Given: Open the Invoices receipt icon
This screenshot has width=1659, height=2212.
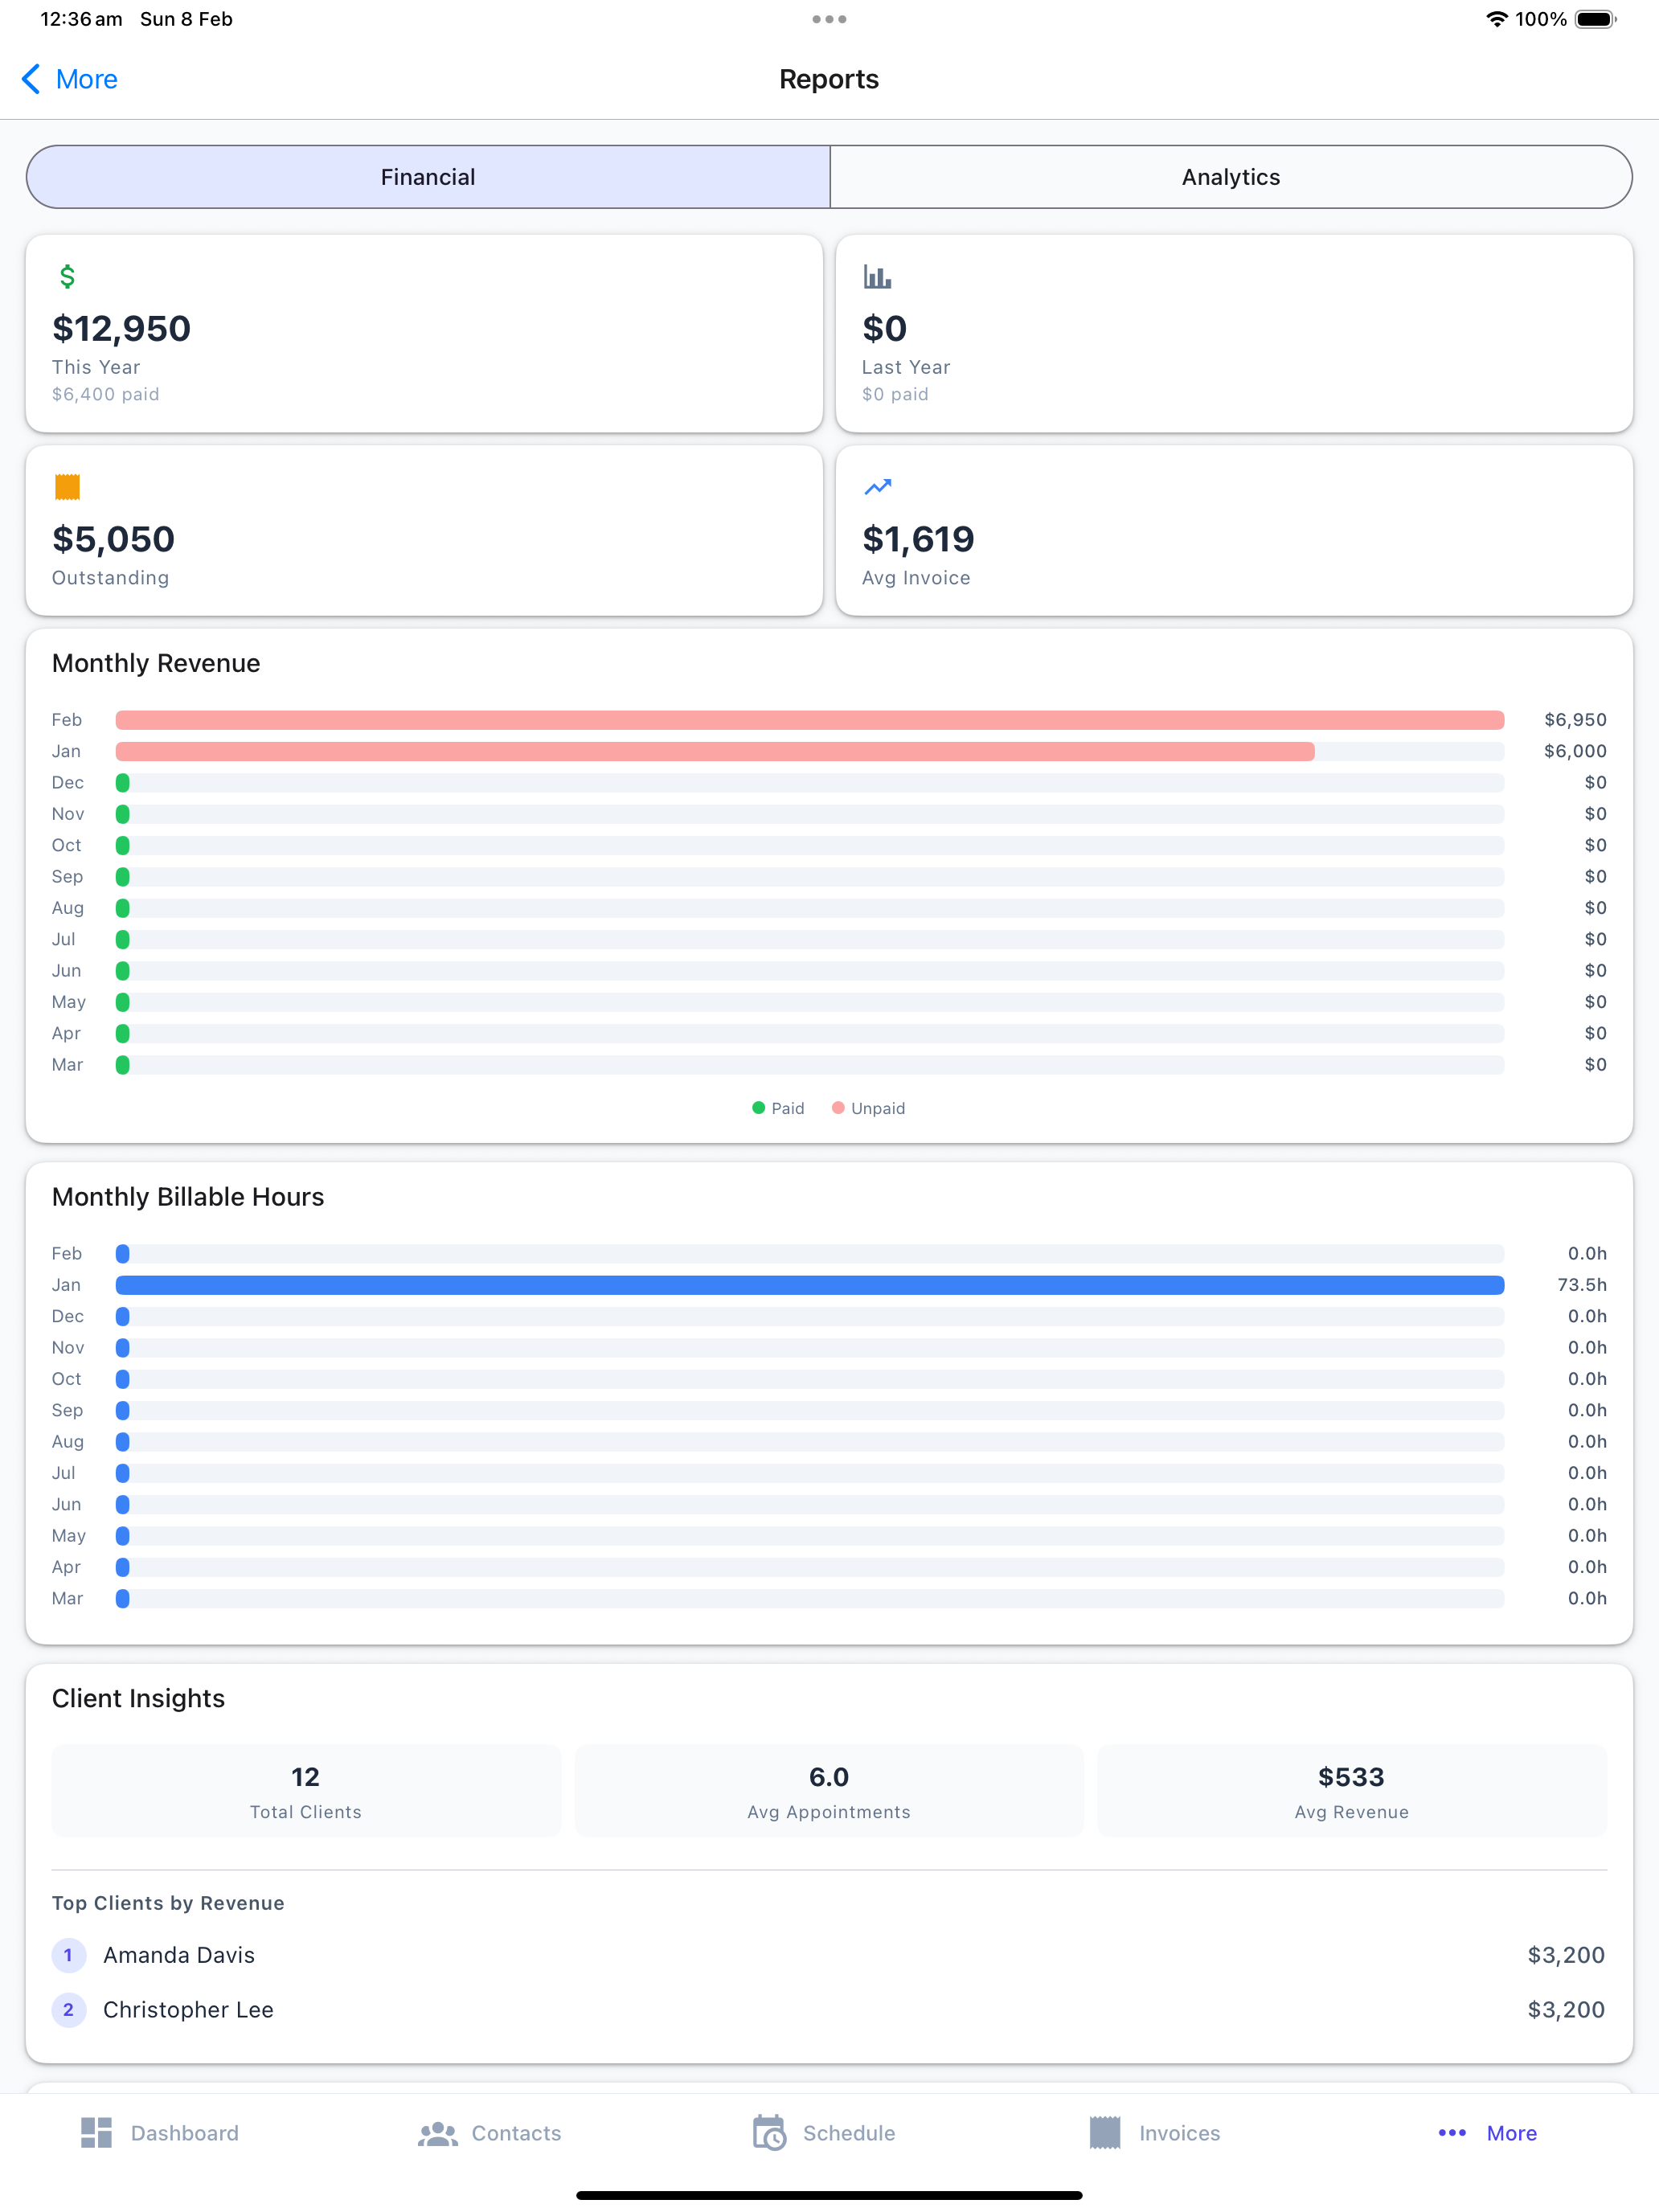Looking at the screenshot, I should 1105,2132.
